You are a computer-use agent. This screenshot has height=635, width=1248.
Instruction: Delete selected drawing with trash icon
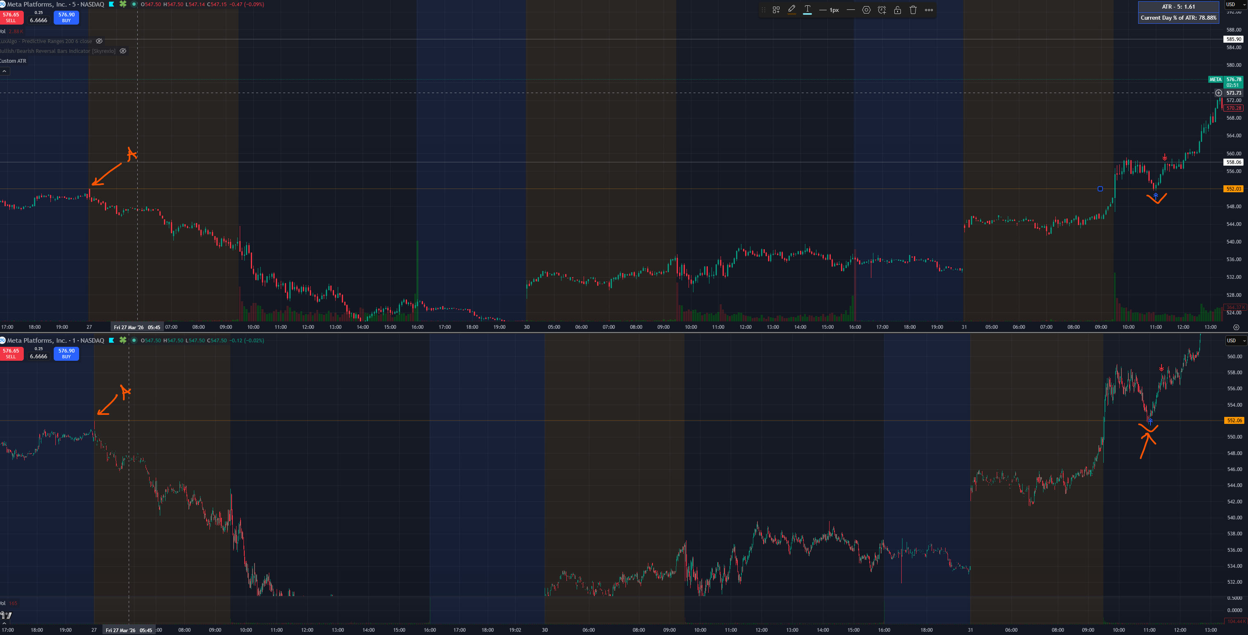pos(913,10)
